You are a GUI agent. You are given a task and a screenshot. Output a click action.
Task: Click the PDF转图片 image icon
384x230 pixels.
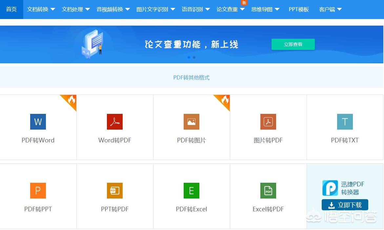point(192,122)
